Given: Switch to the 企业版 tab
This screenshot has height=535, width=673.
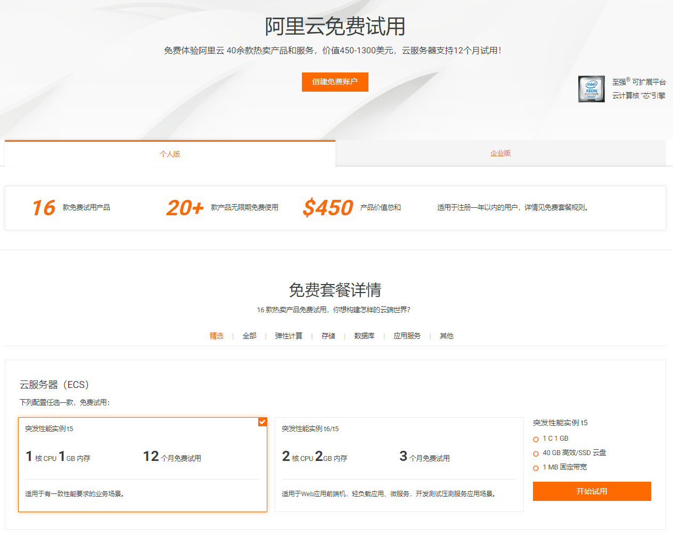Looking at the screenshot, I should click(500, 153).
